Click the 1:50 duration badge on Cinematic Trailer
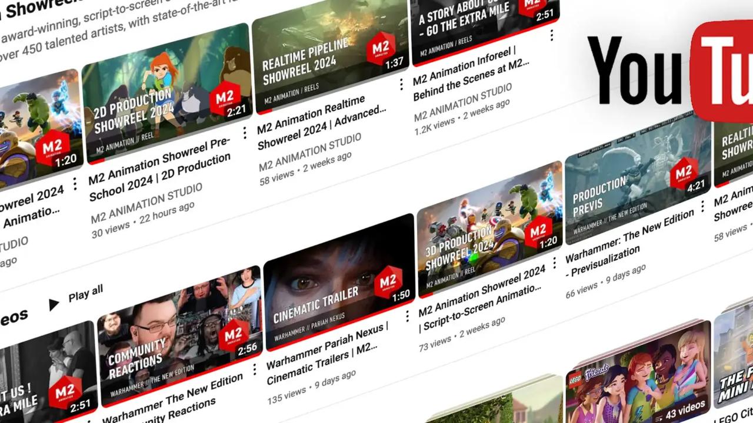This screenshot has width=753, height=423. [x=400, y=296]
